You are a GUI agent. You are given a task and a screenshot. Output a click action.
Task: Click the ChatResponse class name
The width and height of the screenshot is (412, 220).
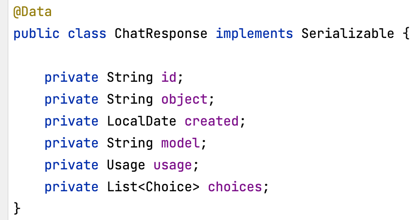pyautogui.click(x=161, y=34)
